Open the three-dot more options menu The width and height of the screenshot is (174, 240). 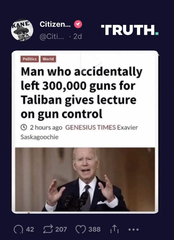[x=134, y=230]
